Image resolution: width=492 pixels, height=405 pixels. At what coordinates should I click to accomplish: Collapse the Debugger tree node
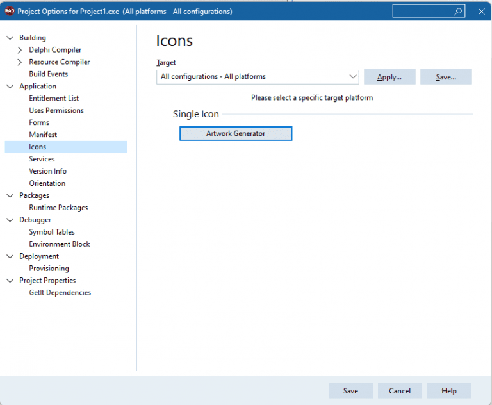tap(10, 220)
